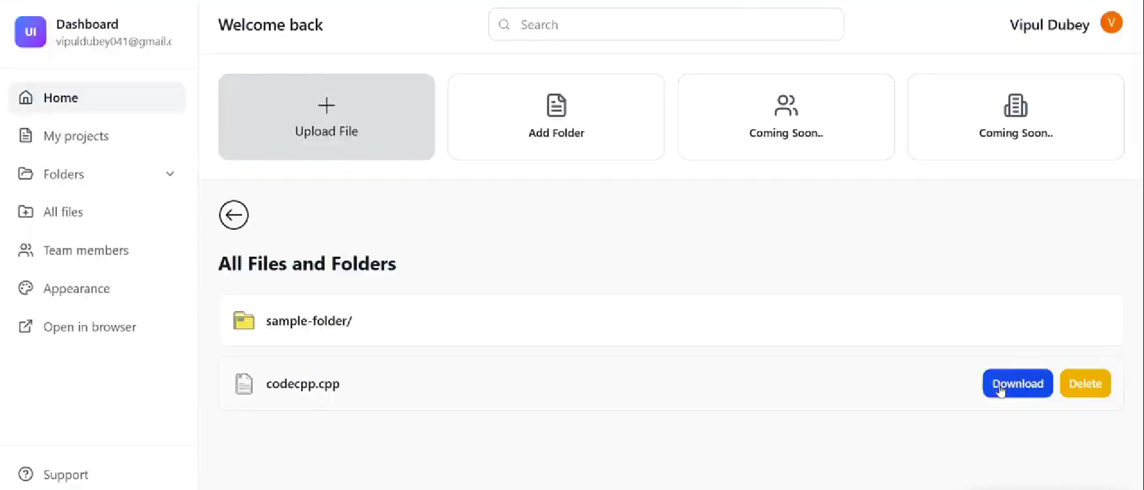Viewport: 1144px width, 490px height.
Task: Click the orange V user avatar
Action: click(x=1111, y=23)
